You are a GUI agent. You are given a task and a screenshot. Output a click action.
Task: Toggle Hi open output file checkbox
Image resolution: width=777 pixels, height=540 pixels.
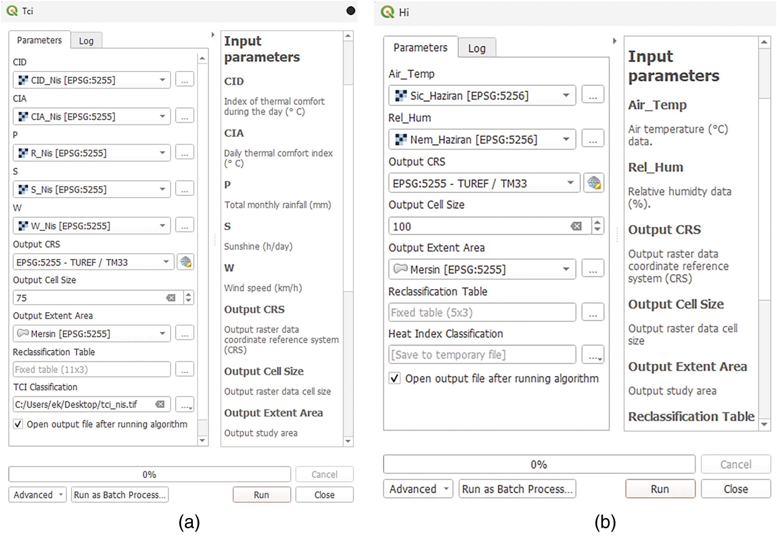click(395, 378)
